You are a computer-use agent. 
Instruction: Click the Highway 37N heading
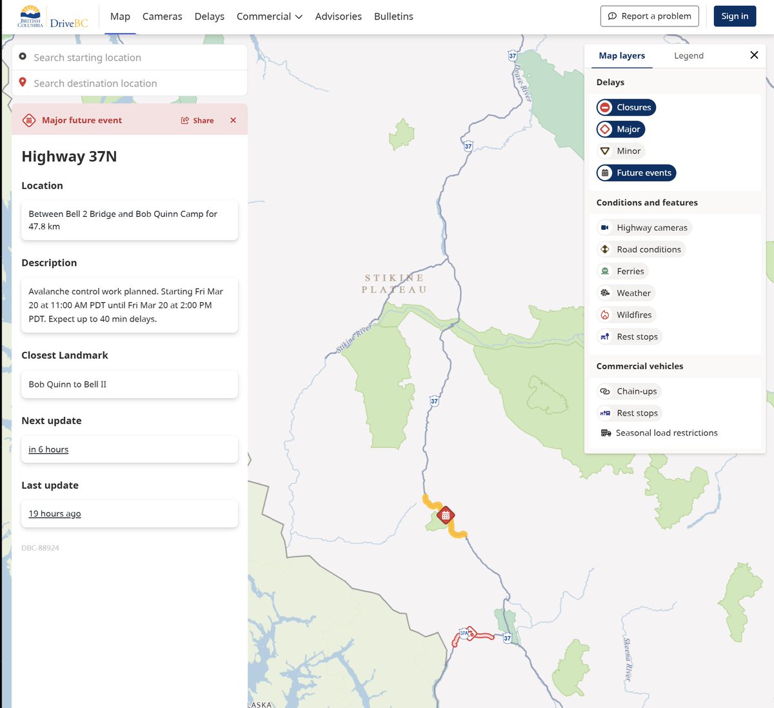(69, 156)
